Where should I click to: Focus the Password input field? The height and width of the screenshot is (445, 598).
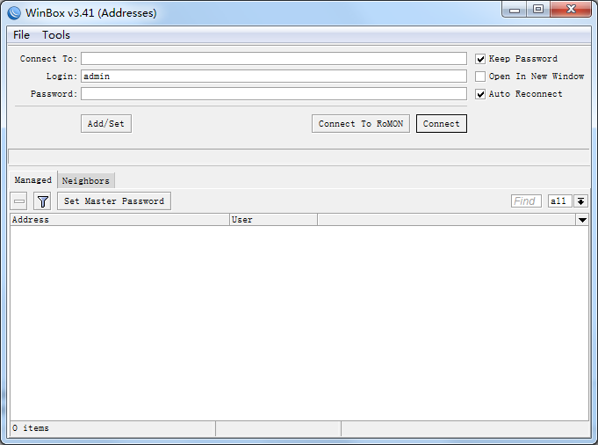point(274,94)
